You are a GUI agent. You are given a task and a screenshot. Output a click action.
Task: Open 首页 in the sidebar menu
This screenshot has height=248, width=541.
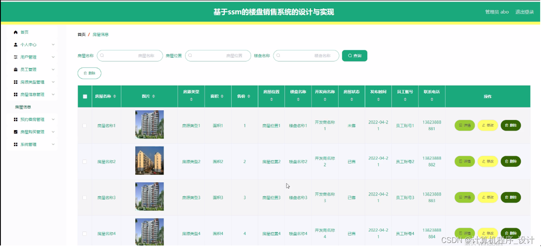pos(24,32)
